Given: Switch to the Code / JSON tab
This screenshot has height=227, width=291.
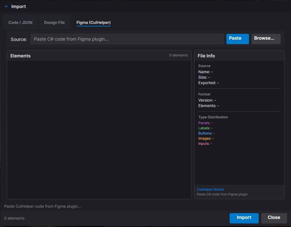Looking at the screenshot, I should (x=20, y=23).
